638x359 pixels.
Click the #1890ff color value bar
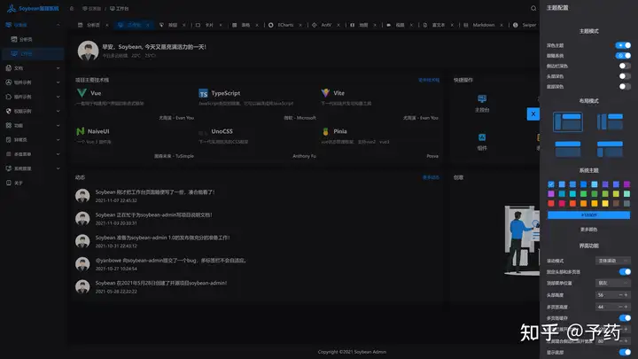pyautogui.click(x=588, y=215)
